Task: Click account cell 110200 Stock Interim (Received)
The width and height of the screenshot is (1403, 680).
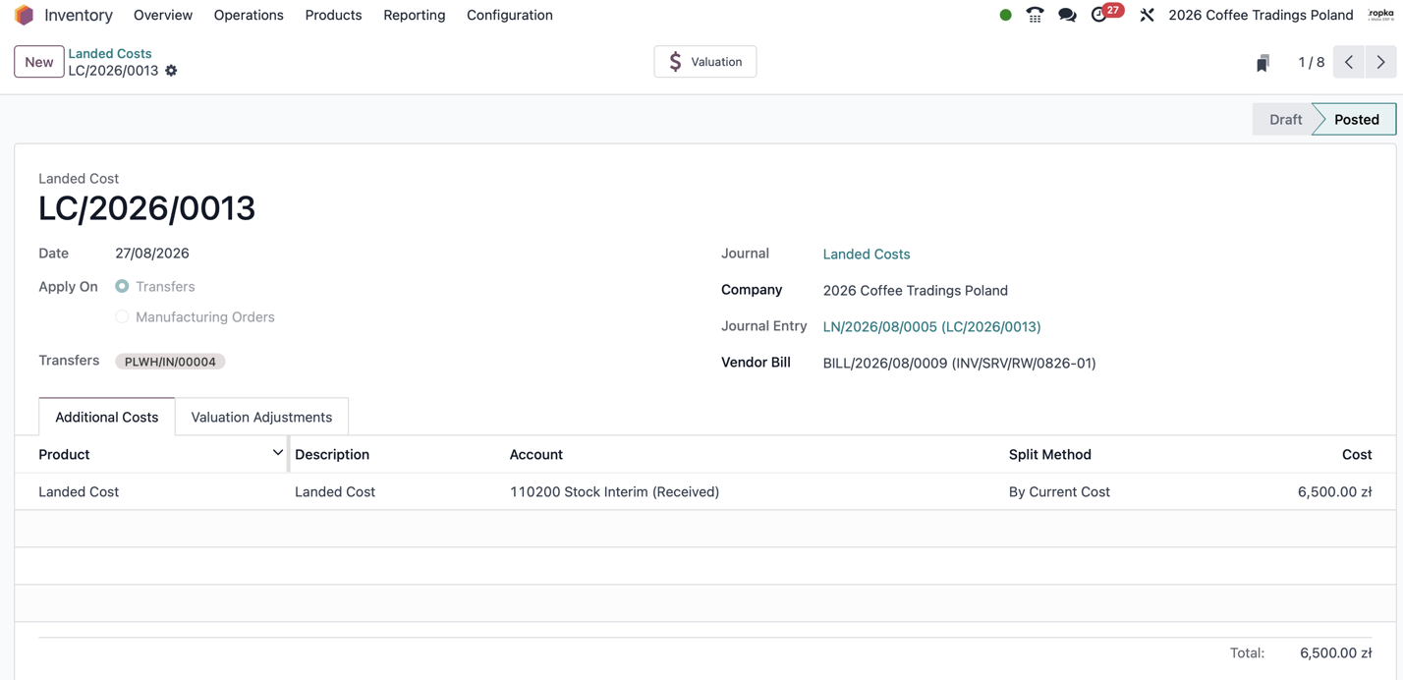Action: click(615, 491)
